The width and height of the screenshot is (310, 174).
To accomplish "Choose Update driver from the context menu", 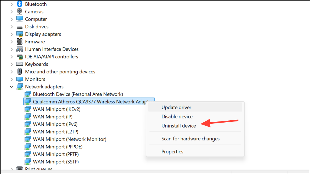I will tap(176, 107).
